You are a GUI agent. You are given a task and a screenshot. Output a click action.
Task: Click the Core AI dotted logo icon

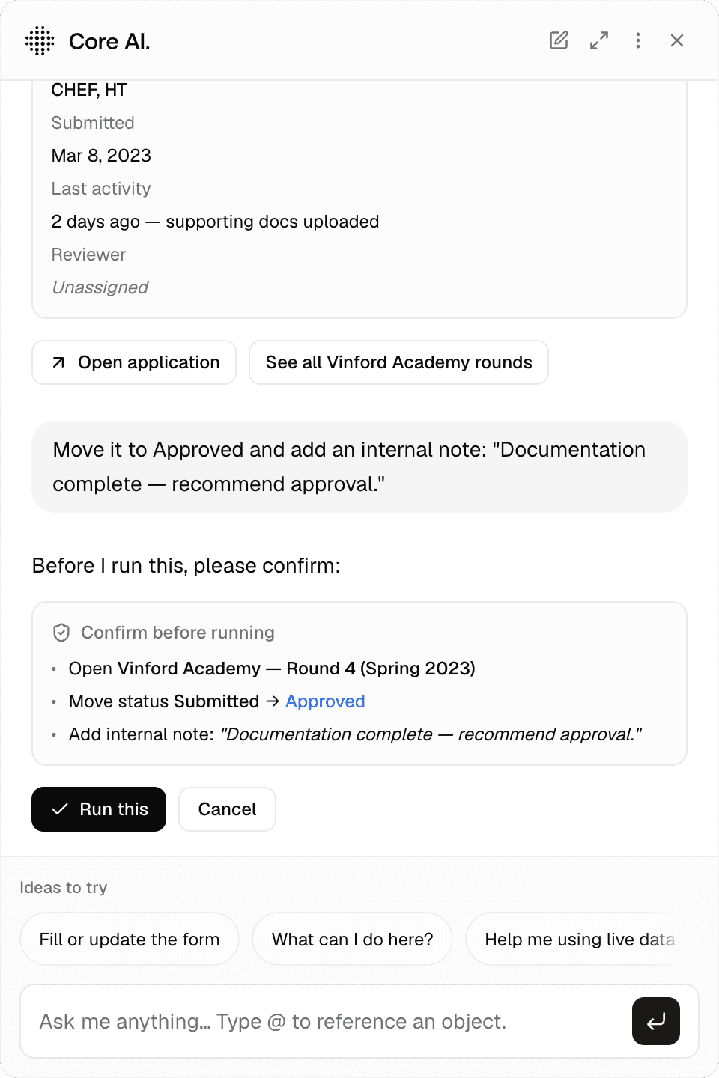click(40, 40)
